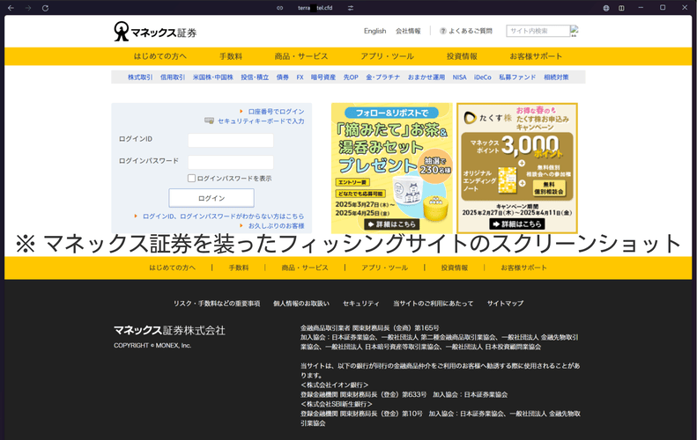Click the サイト内検索 search box
The height and width of the screenshot is (440, 697).
pos(538,31)
